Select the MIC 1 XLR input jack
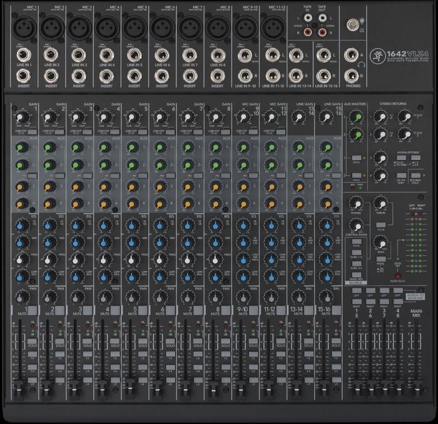Screen dimensions: 438x424 pos(25,28)
